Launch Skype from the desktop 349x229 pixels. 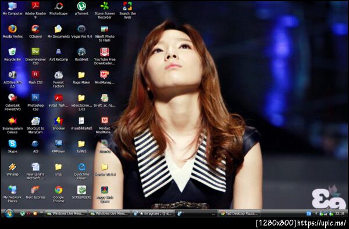point(12,146)
